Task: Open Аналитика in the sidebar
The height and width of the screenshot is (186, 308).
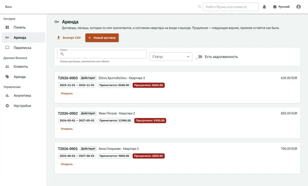Action: point(23,96)
